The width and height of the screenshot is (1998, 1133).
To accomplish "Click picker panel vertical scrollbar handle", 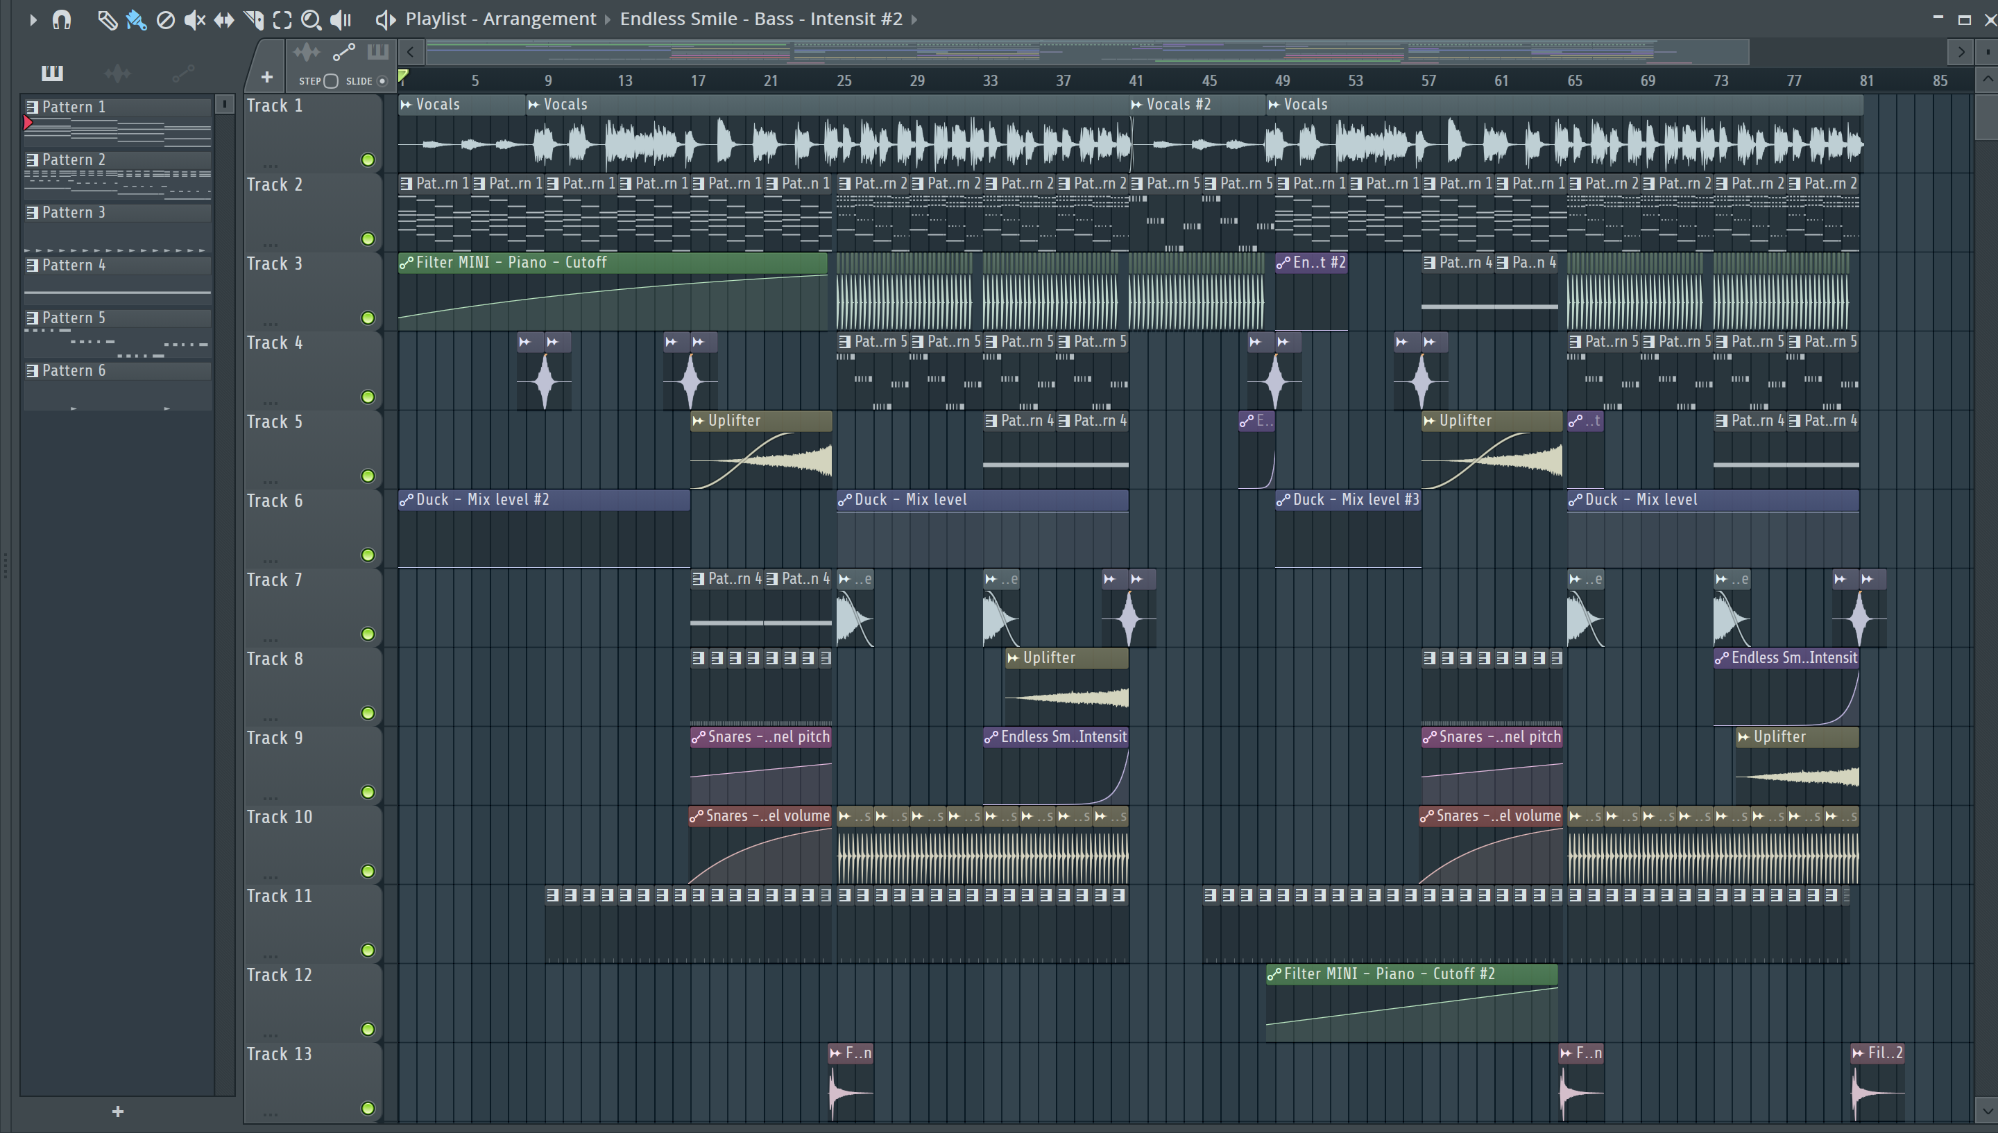I will (x=224, y=103).
